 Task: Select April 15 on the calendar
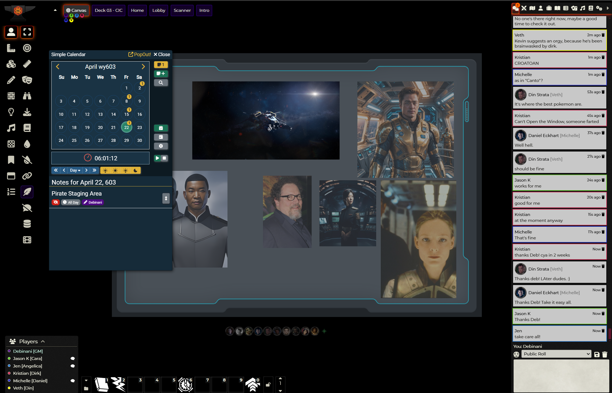pos(126,114)
